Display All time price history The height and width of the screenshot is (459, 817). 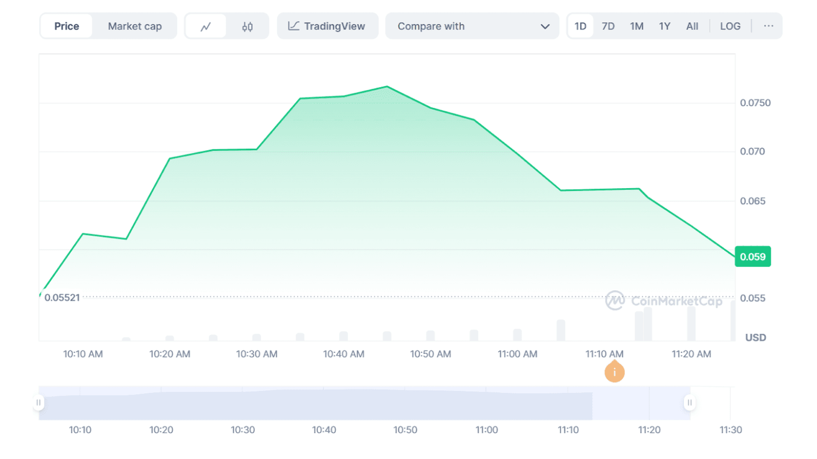pyautogui.click(x=692, y=26)
